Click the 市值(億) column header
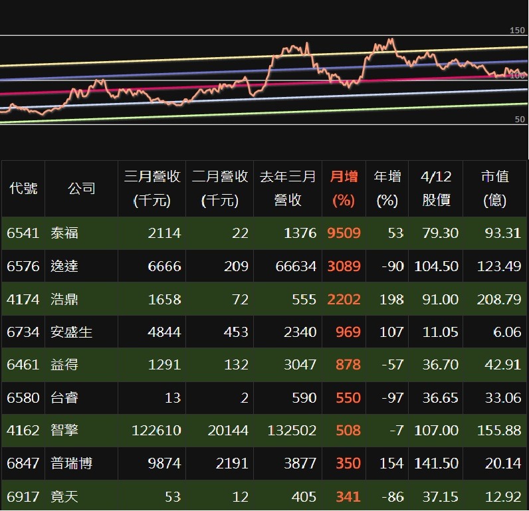529x511 pixels. click(x=494, y=188)
